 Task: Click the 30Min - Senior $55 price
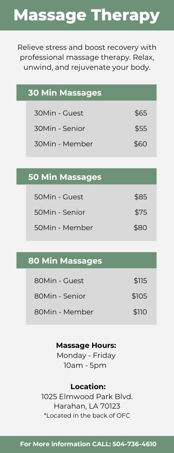click(x=141, y=129)
